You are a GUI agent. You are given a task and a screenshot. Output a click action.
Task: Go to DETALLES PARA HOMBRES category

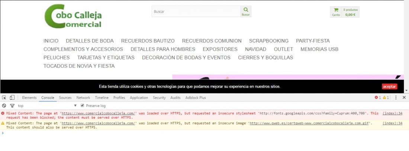(163, 49)
